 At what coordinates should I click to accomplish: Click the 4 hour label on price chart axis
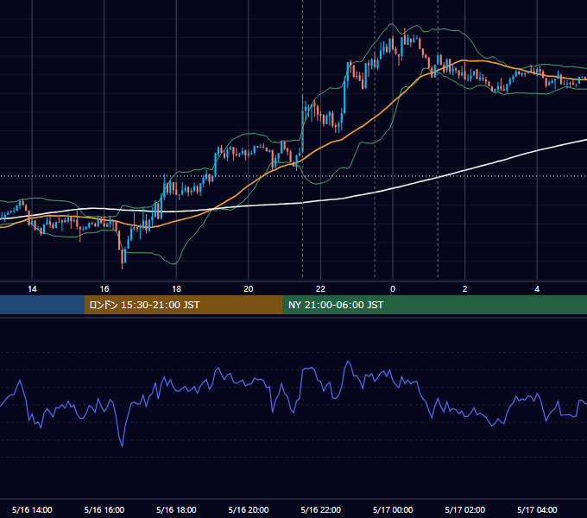coord(537,289)
